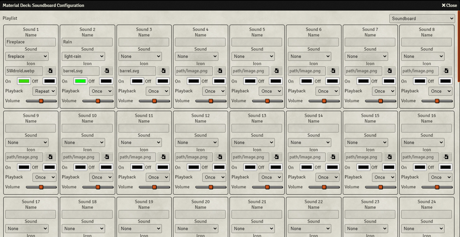Viewport: 460px width, 237px height.
Task: Click Sound 1 green On color swatch
Action: [24, 81]
